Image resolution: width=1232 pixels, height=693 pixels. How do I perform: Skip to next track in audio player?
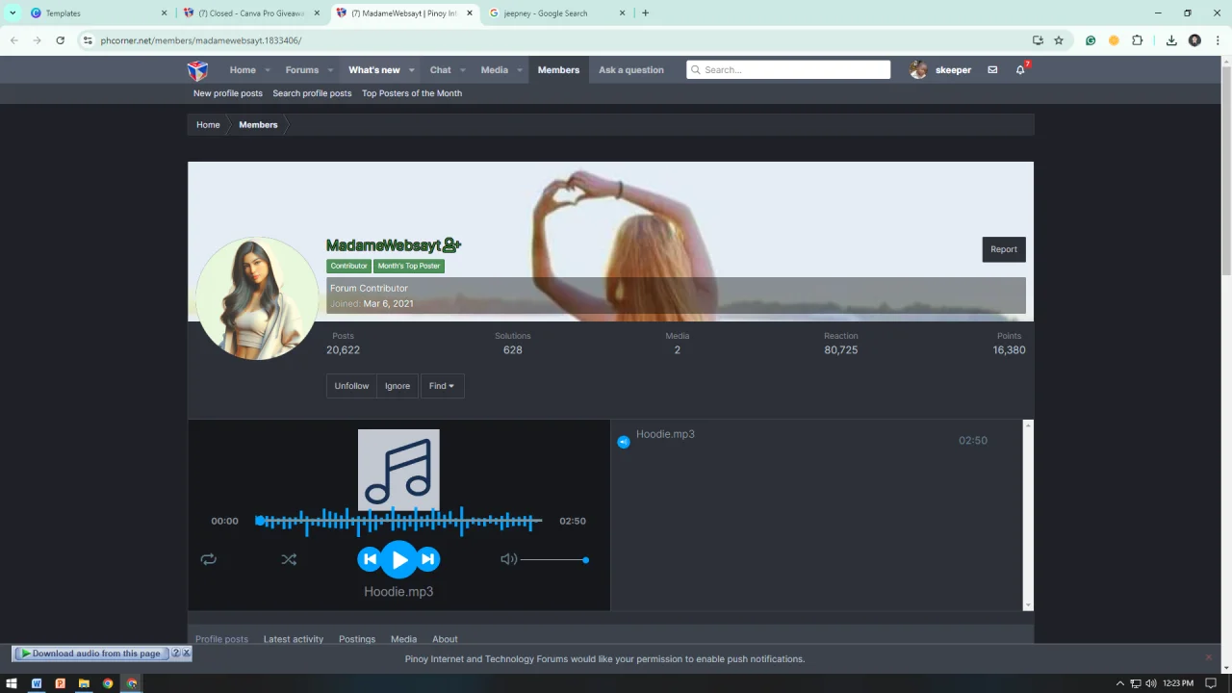click(428, 559)
